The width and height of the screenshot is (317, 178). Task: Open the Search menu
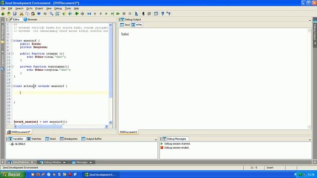pos(19,8)
